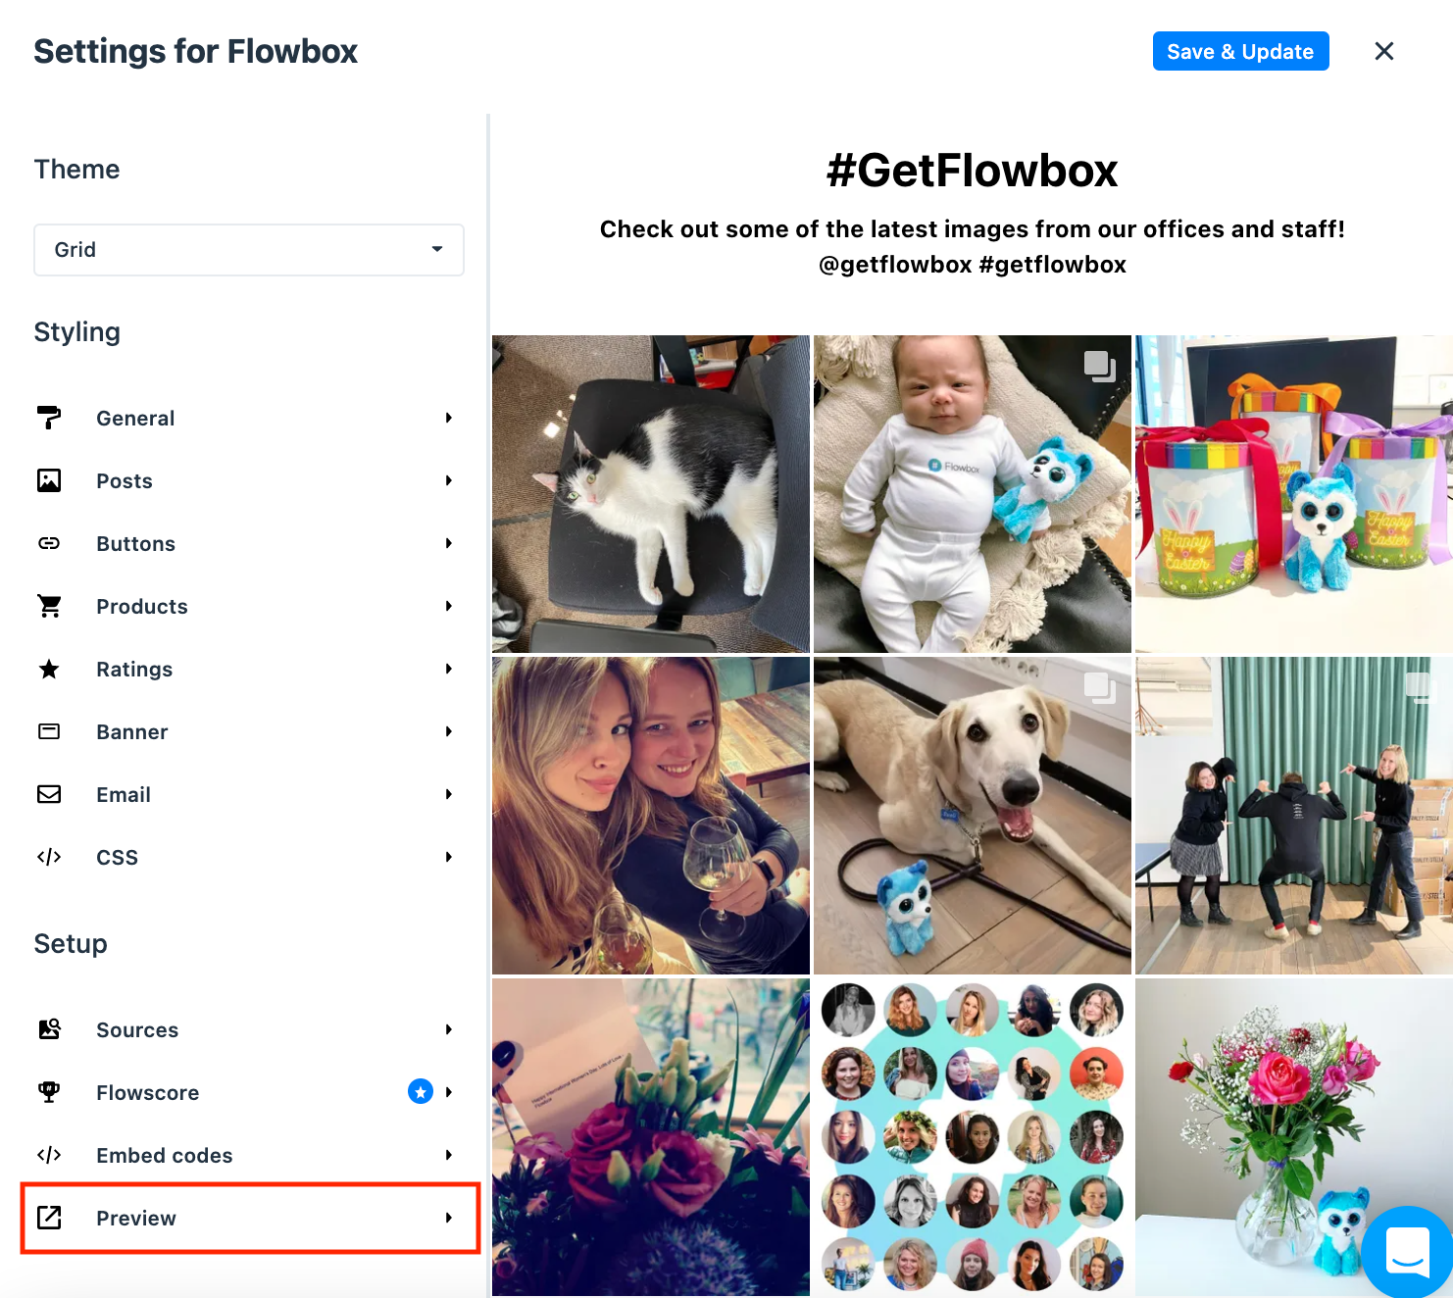The height and width of the screenshot is (1298, 1453).
Task: Click the star icon beside Ratings
Action: pos(49,669)
